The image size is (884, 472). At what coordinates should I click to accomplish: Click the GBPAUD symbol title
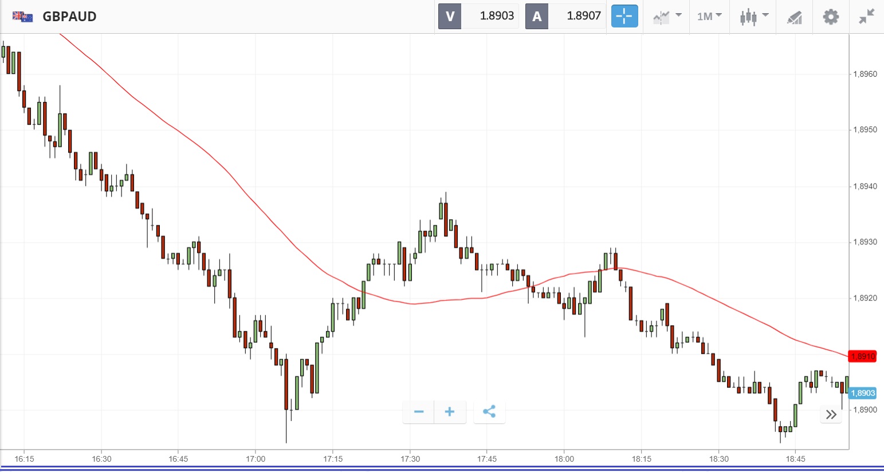[x=69, y=17]
